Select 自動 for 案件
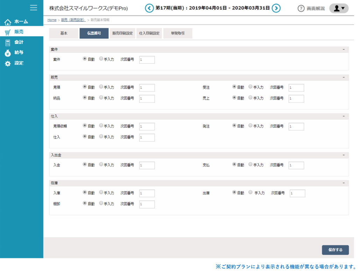This screenshot has height=274, width=358. [85, 59]
